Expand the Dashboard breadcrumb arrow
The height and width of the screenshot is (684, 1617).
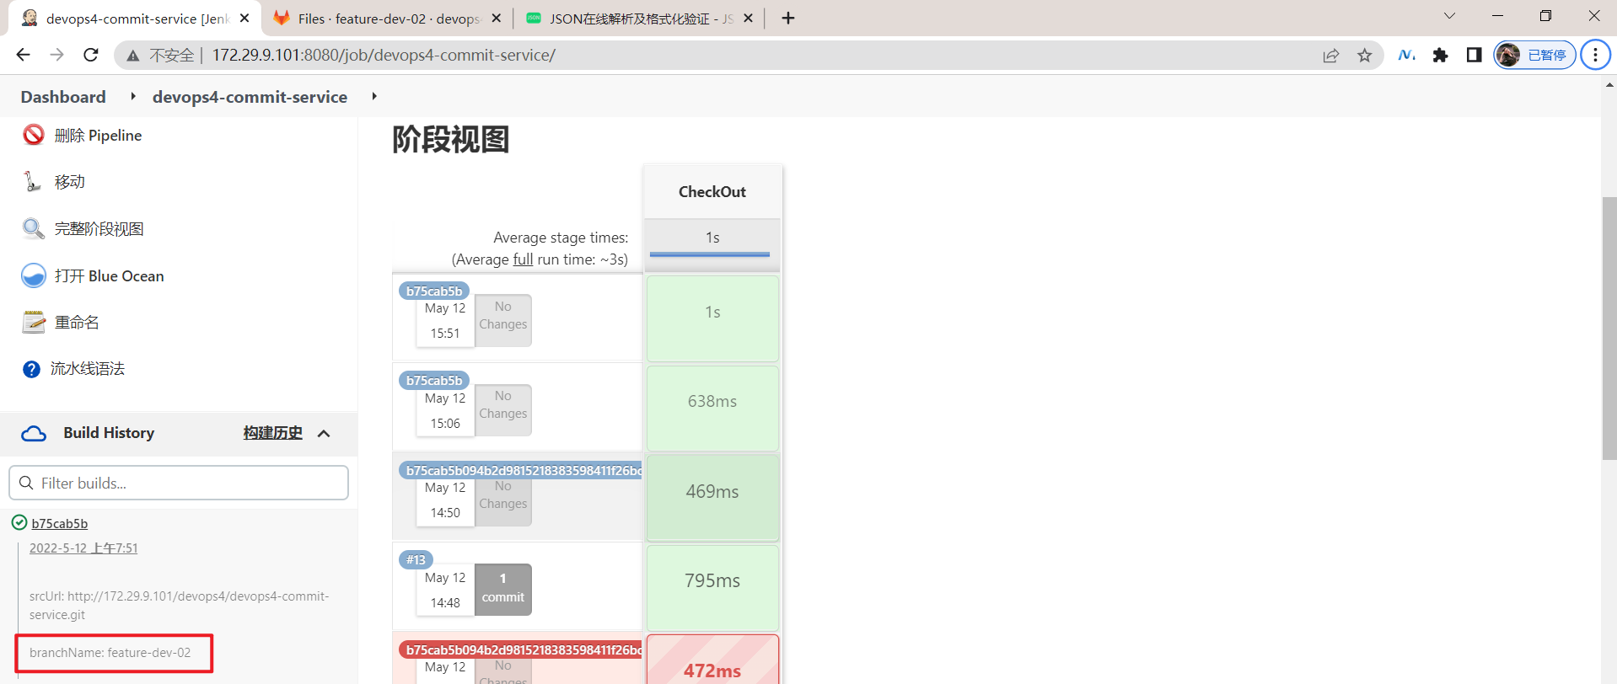pos(133,96)
